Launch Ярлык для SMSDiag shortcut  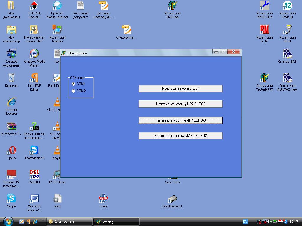coord(172,10)
